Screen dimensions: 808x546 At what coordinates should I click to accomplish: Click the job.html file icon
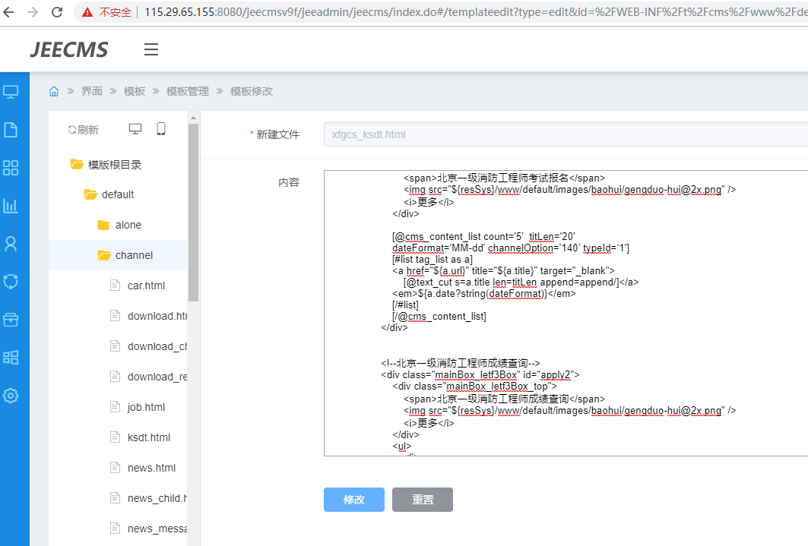click(116, 406)
